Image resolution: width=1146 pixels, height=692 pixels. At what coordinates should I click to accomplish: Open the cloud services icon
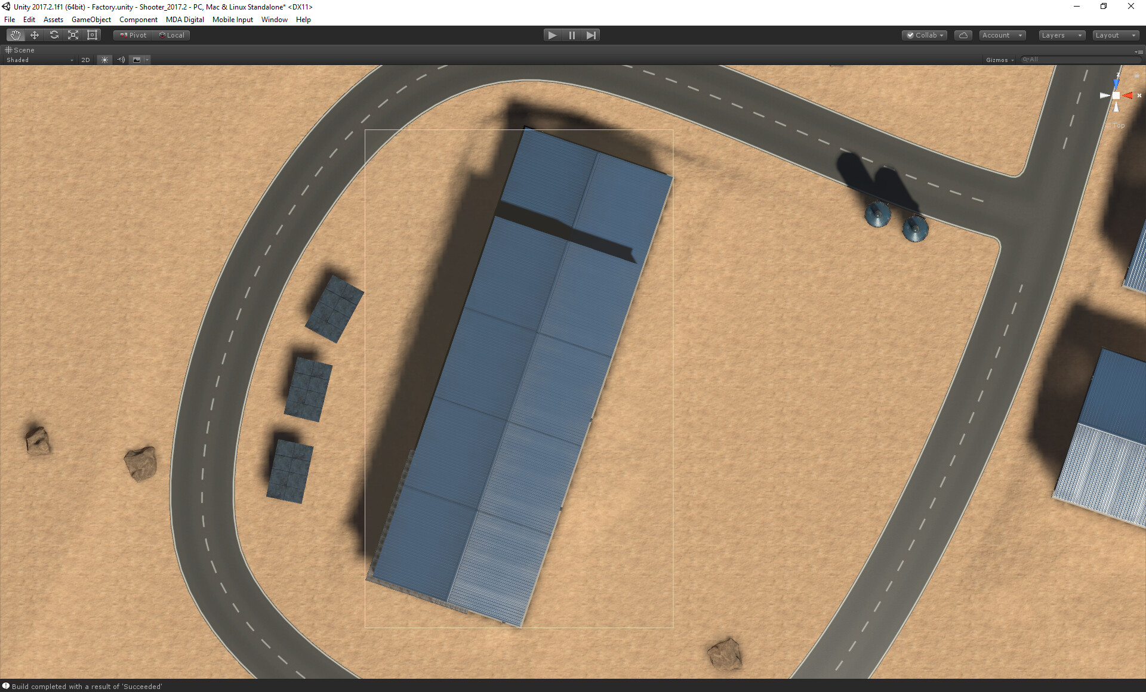pos(963,35)
